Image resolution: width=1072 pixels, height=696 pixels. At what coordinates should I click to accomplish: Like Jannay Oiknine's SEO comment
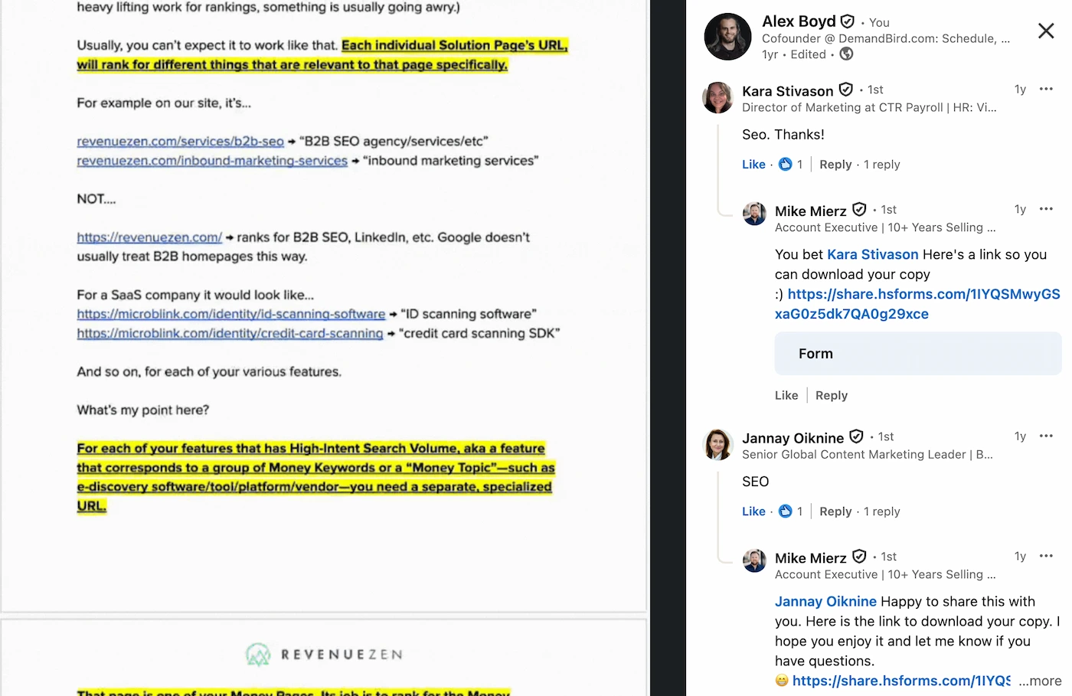tap(753, 511)
